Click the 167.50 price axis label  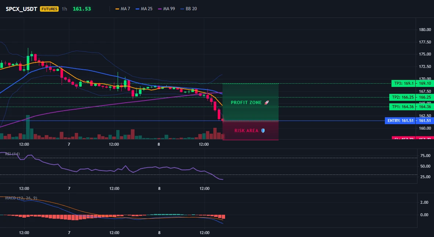425,91
